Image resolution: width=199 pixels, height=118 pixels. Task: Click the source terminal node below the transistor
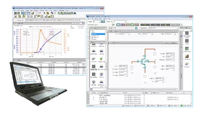145,68
